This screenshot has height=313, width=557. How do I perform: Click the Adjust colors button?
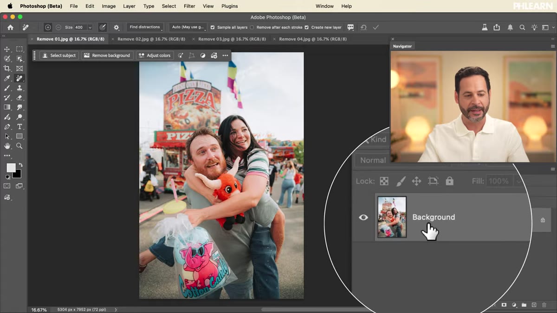pyautogui.click(x=155, y=56)
